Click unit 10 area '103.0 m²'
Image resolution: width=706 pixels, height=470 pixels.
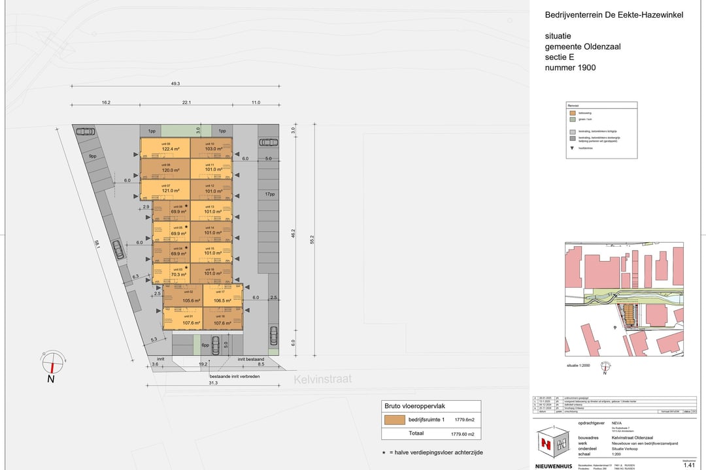(213, 149)
